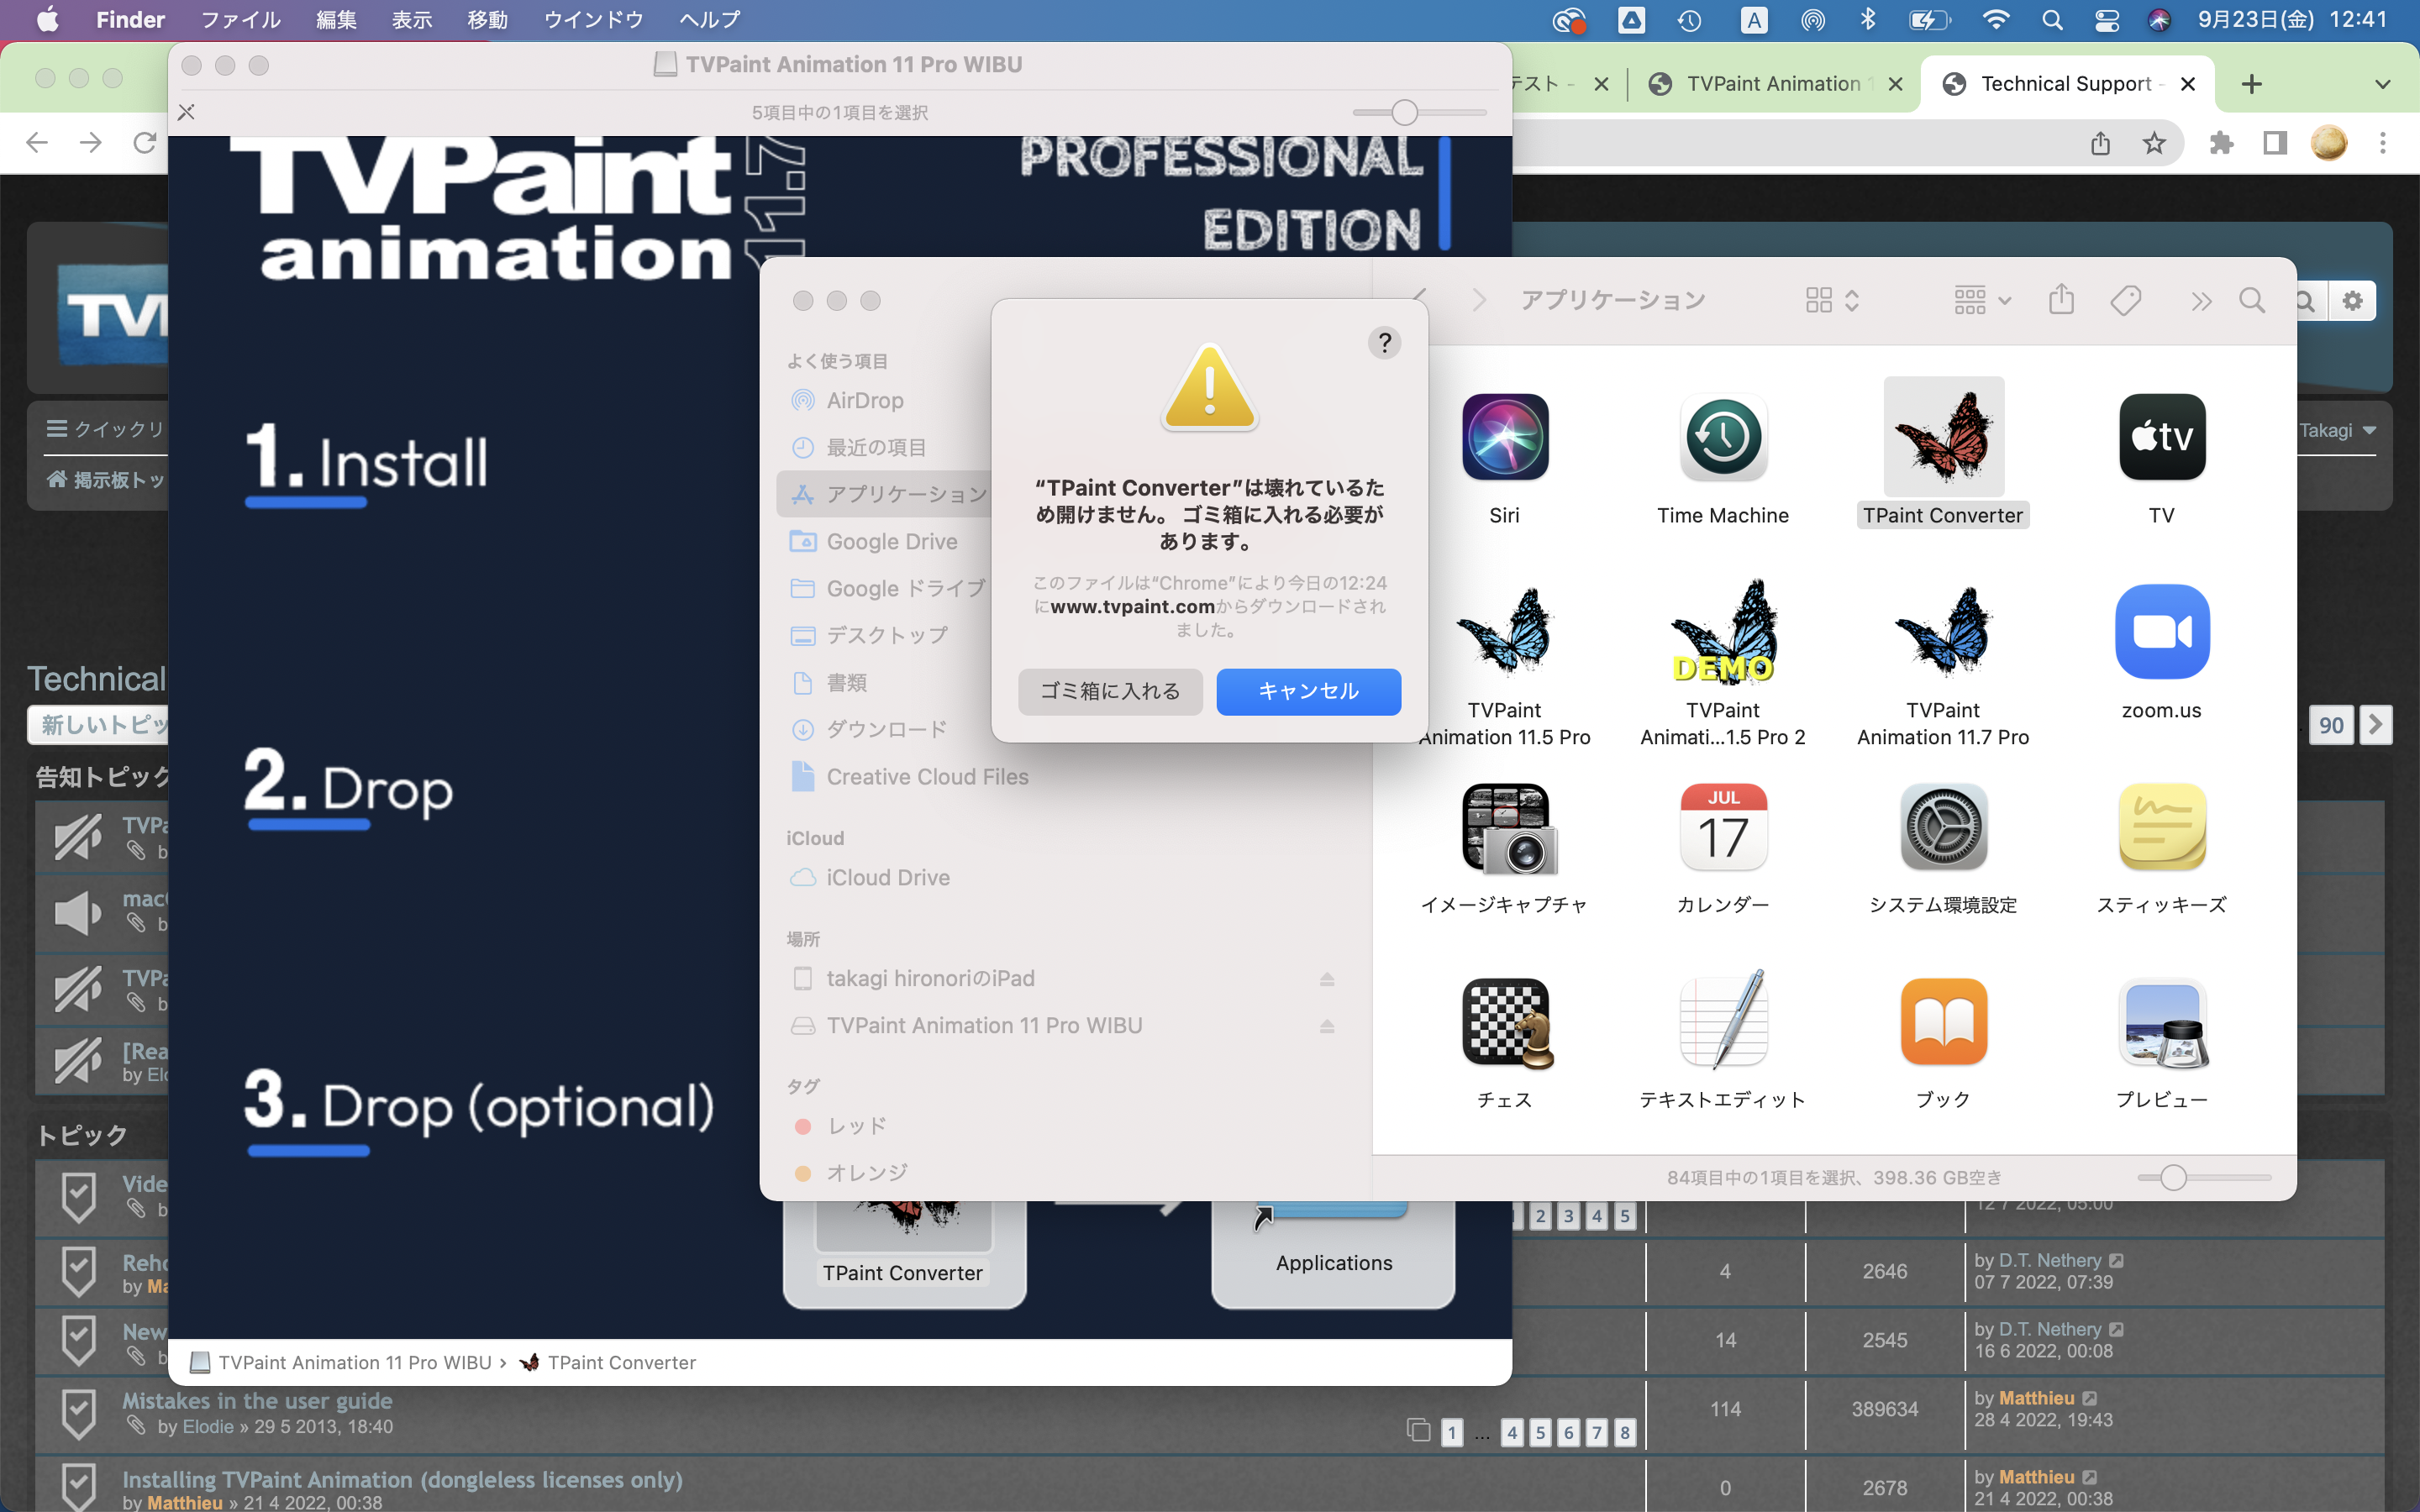This screenshot has height=1512, width=2420.
Task: Open Spotlight search in menu bar
Action: (2052, 20)
